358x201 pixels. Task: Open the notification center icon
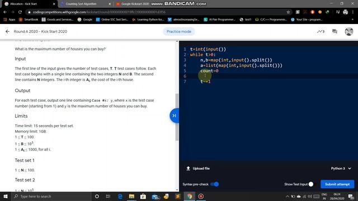tap(351, 197)
